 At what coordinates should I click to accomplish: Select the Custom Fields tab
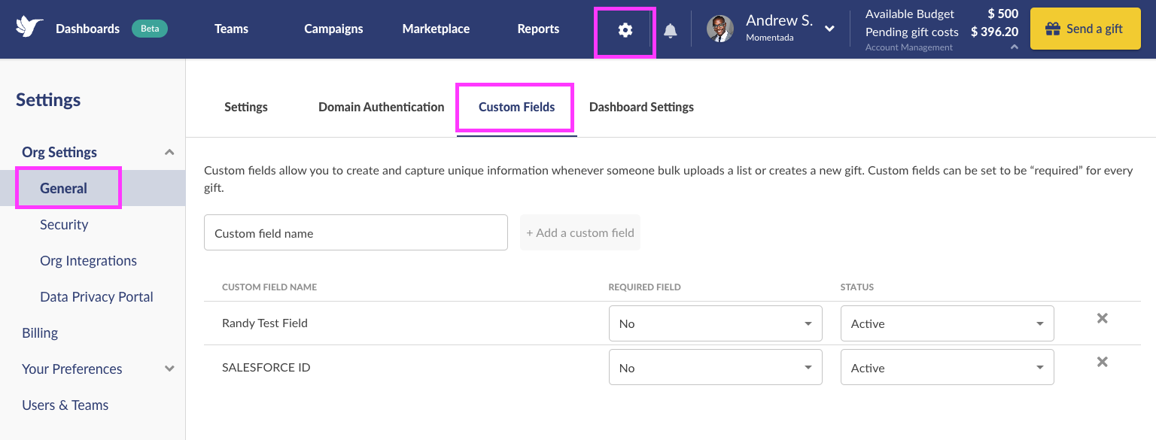517,107
